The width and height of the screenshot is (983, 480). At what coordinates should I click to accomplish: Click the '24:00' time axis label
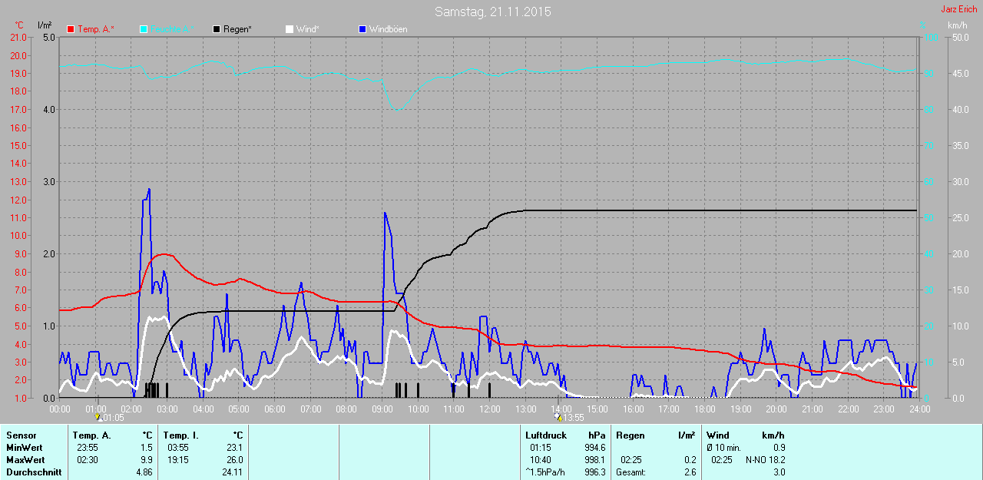tap(919, 409)
